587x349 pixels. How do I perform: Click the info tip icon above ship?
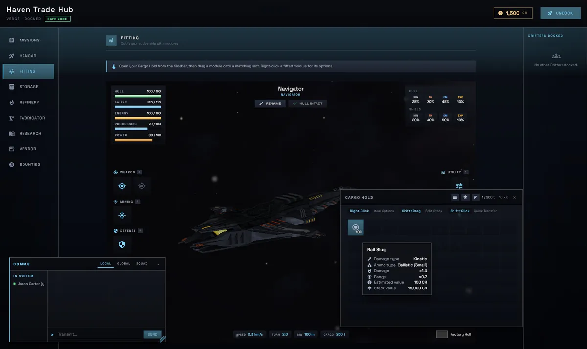coord(114,66)
